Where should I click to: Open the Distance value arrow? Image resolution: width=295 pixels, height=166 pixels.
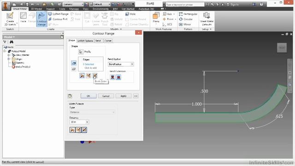pyautogui.click(x=87, y=122)
